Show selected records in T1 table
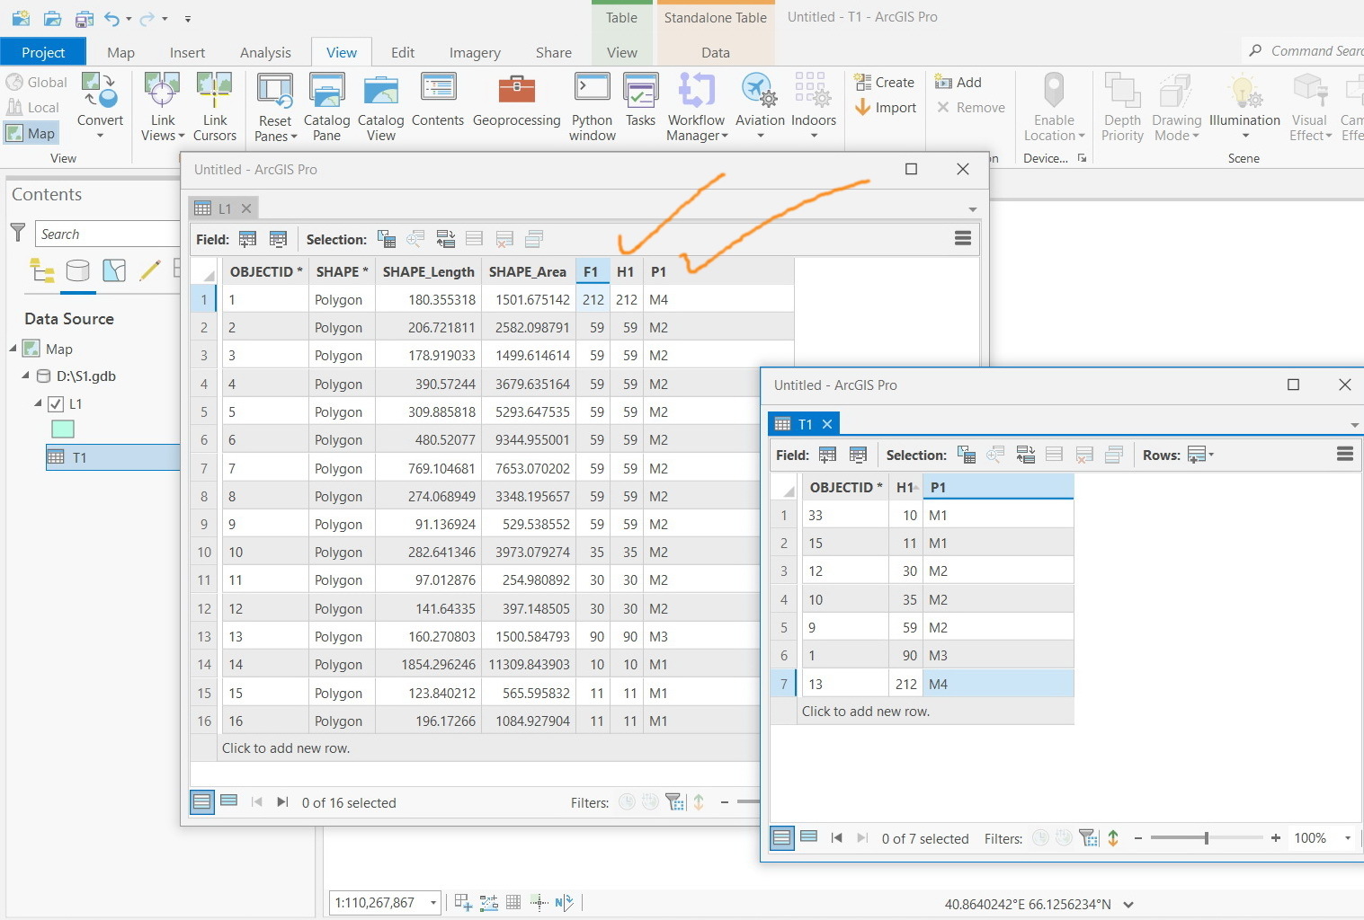The height and width of the screenshot is (920, 1364). [809, 836]
